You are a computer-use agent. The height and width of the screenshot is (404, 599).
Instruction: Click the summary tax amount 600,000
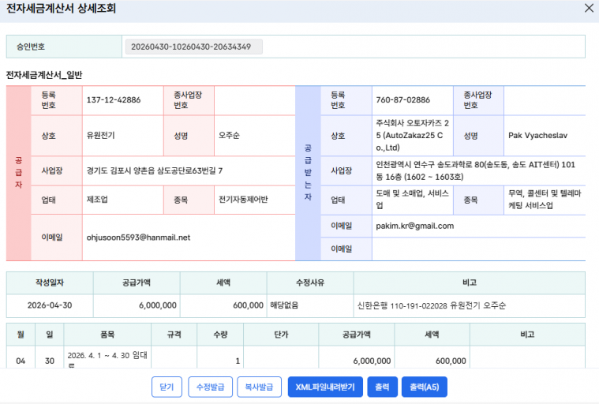coord(248,305)
